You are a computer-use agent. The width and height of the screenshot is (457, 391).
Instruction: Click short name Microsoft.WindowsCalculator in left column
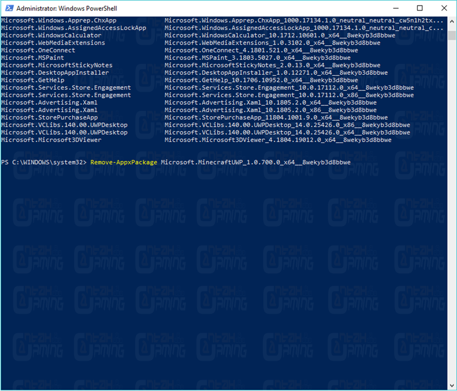pos(51,36)
